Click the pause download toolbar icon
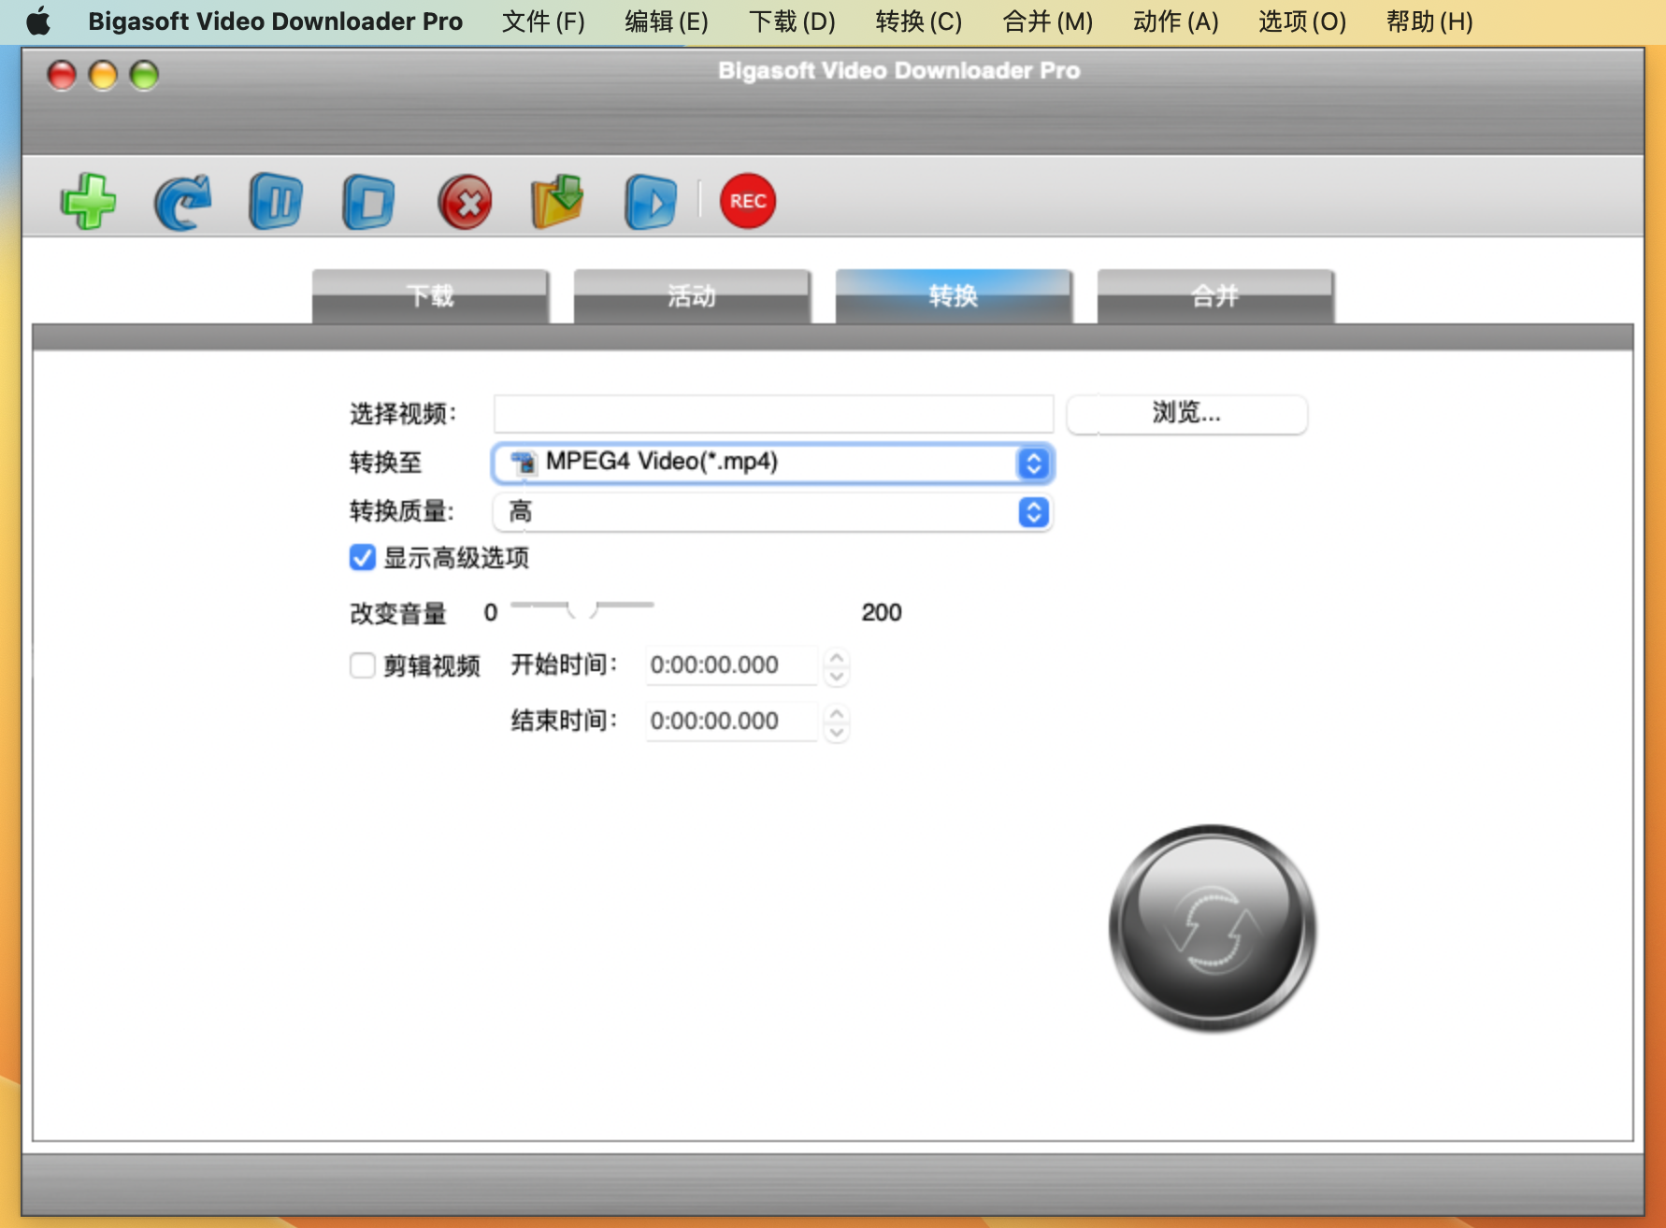This screenshot has width=1666, height=1228. pyautogui.click(x=276, y=201)
